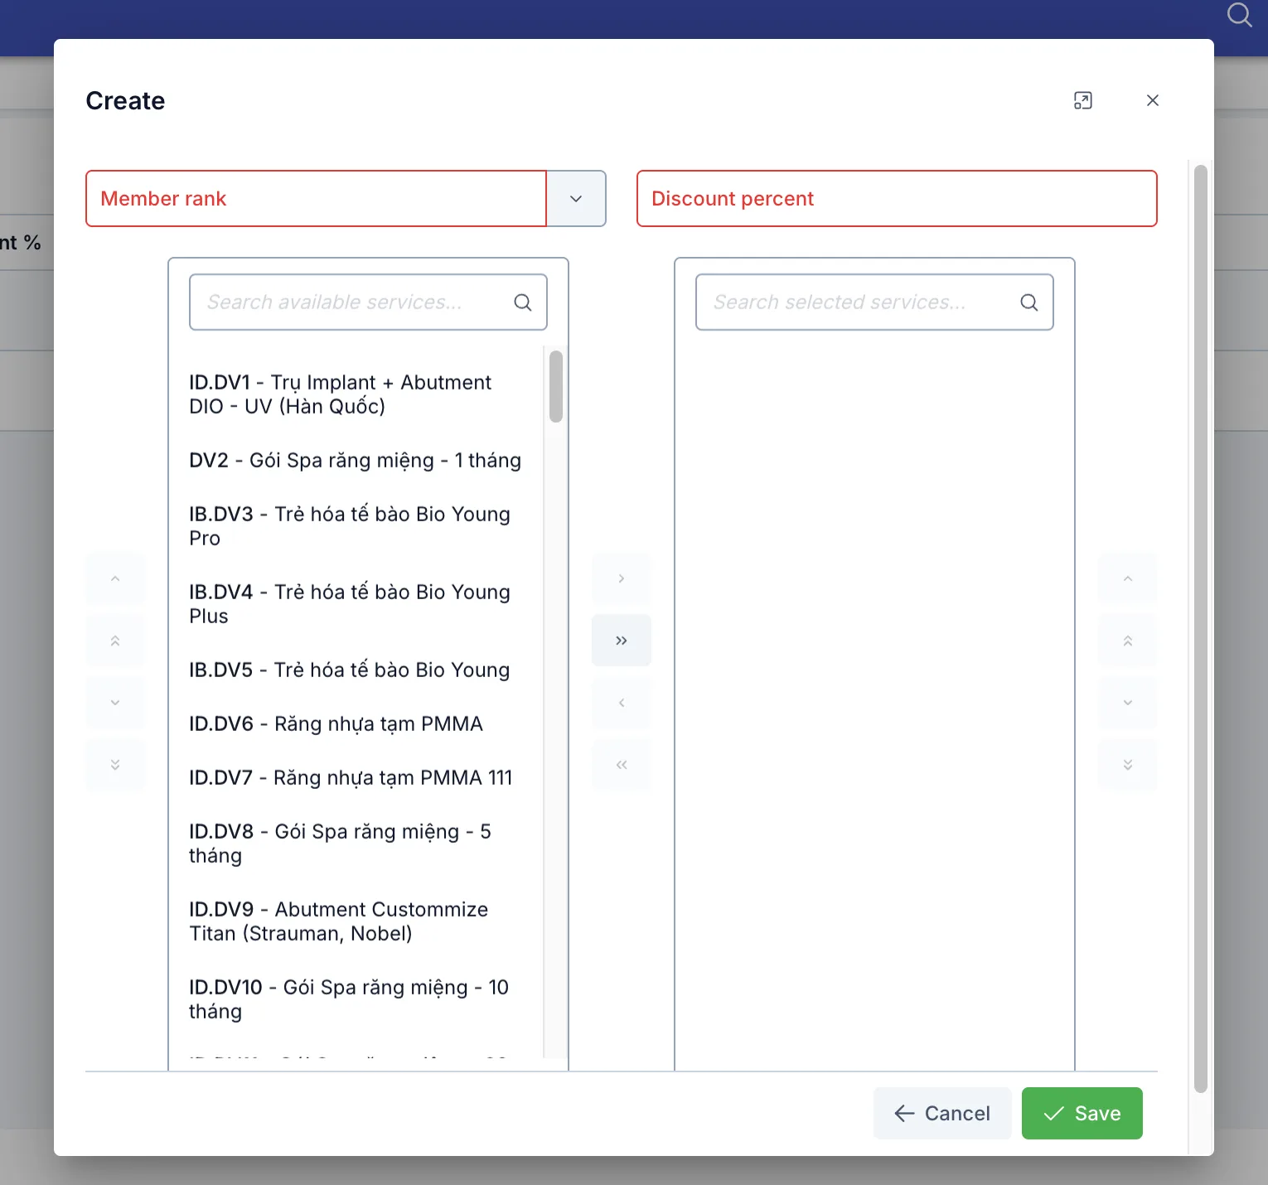Select ID.DV6 Răng nhựa tạm PMMA
This screenshot has width=1268, height=1185.
tap(356, 724)
